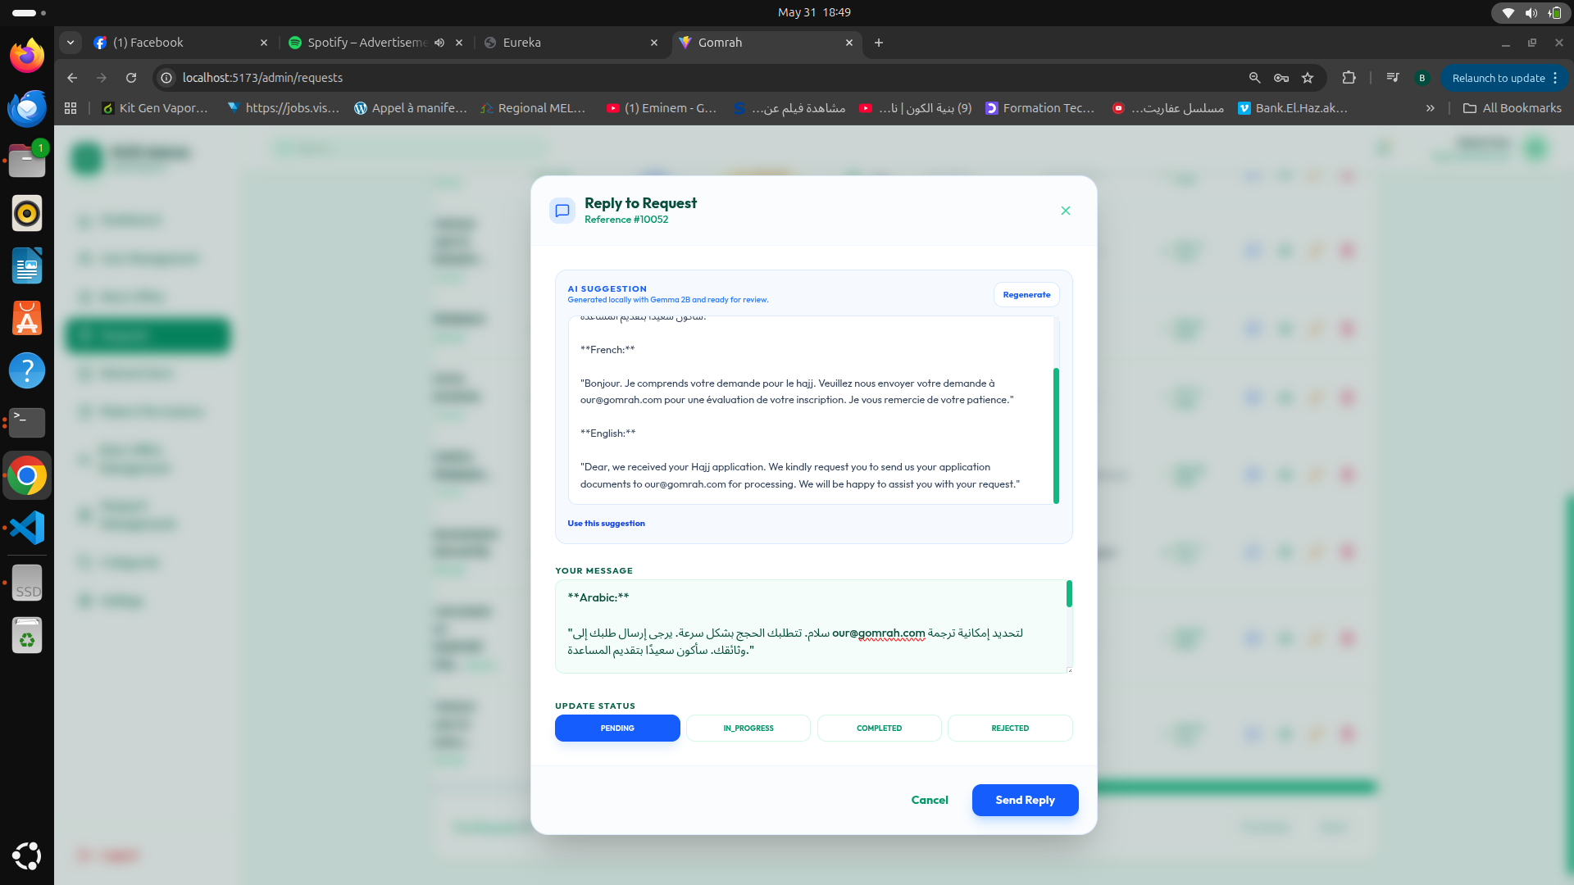Cancel the reply dialog

(930, 800)
